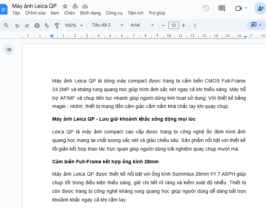Undo the last action
This screenshot has height=208, width=266.
tap(17, 25)
